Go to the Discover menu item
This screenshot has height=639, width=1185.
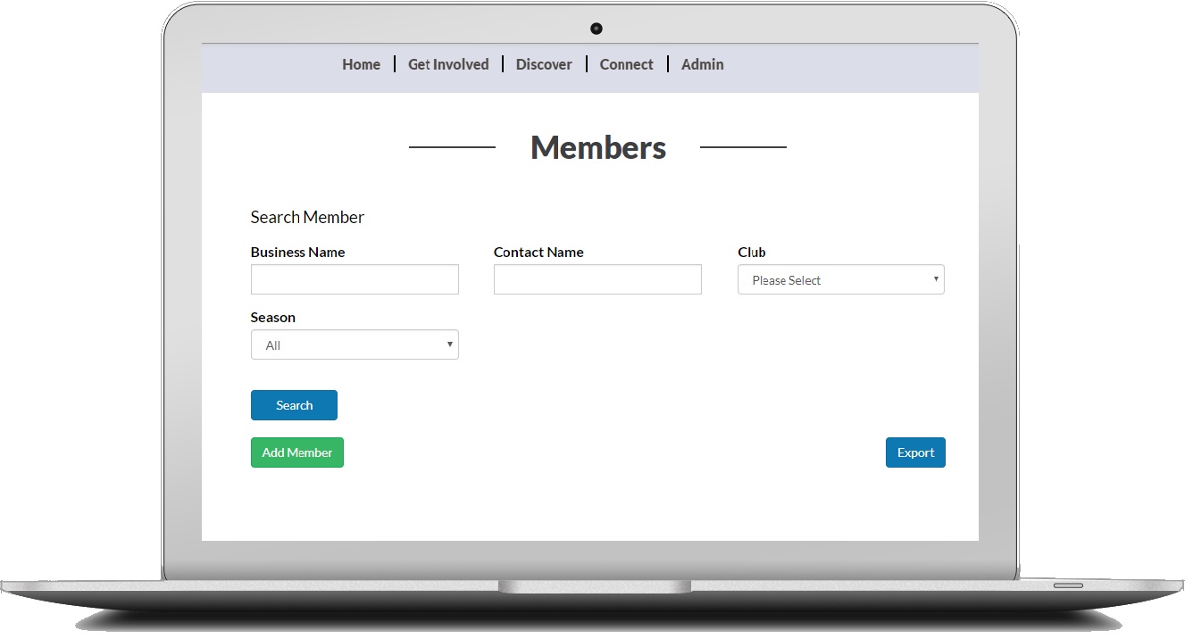tap(544, 64)
